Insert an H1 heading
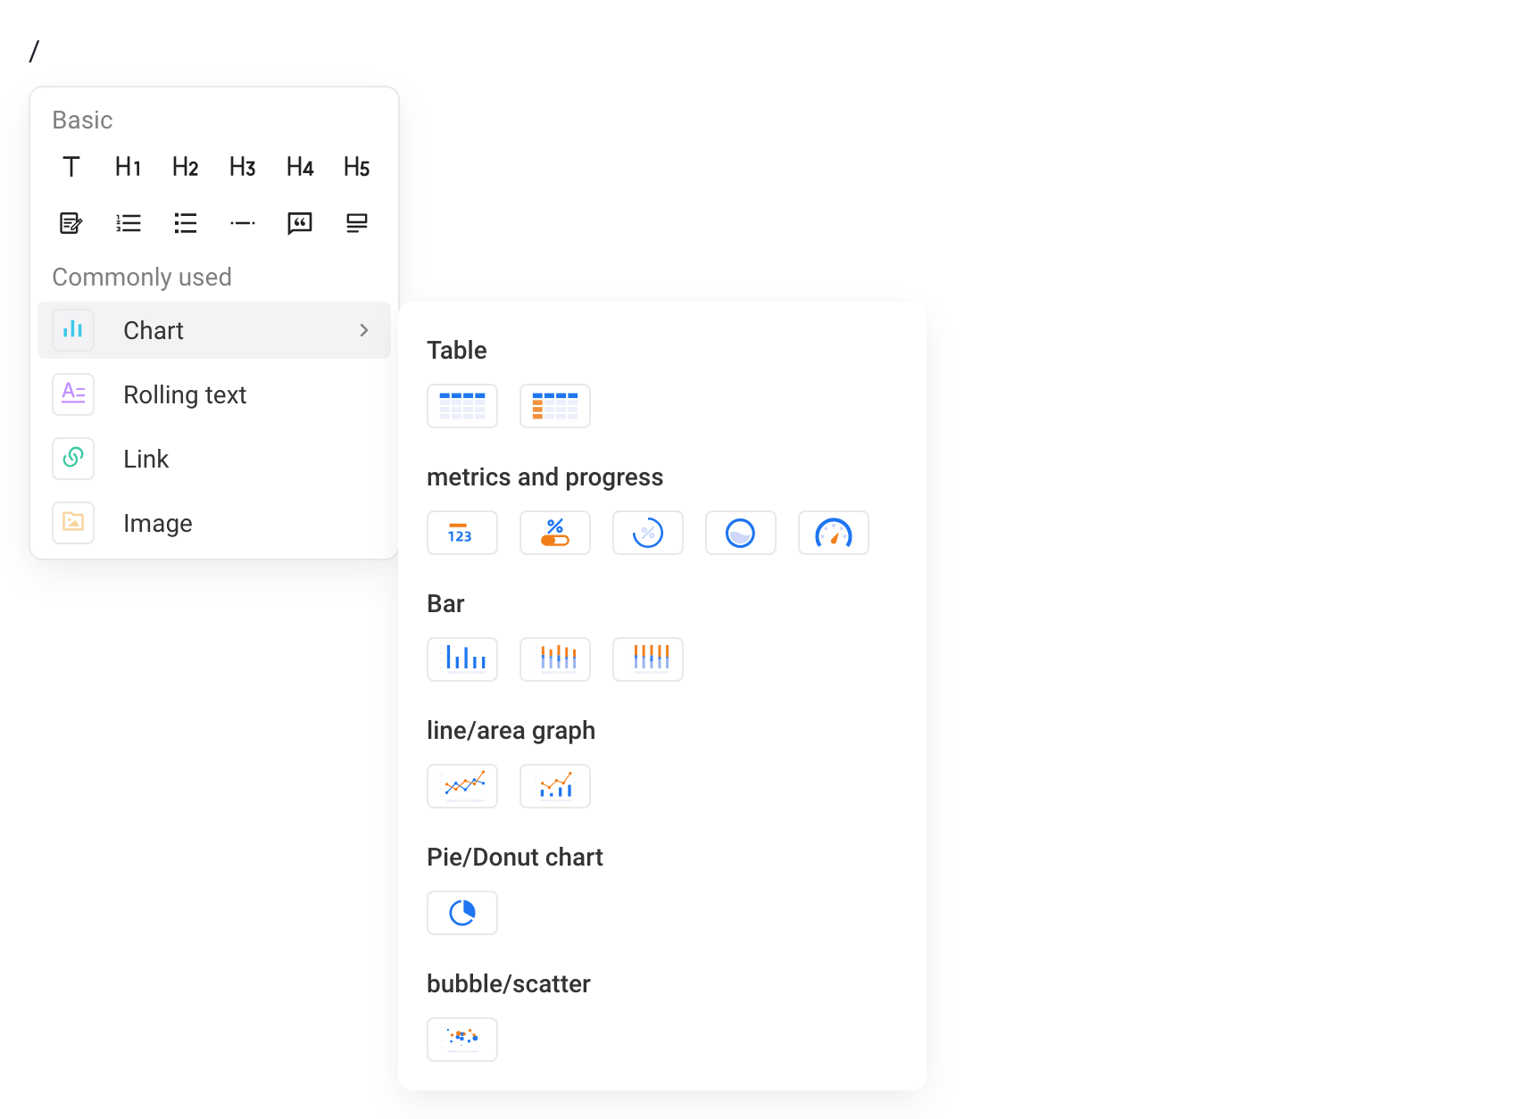This screenshot has height=1119, width=1521. point(129,167)
